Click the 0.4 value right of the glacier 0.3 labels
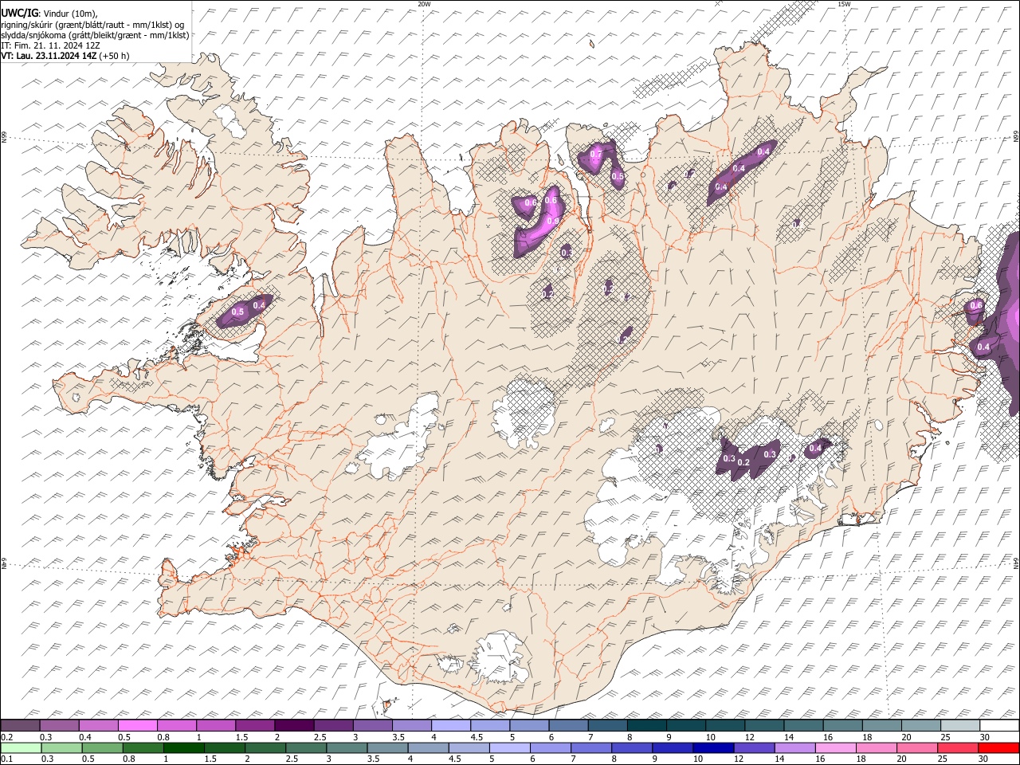Image resolution: width=1020 pixels, height=765 pixels. [815, 449]
